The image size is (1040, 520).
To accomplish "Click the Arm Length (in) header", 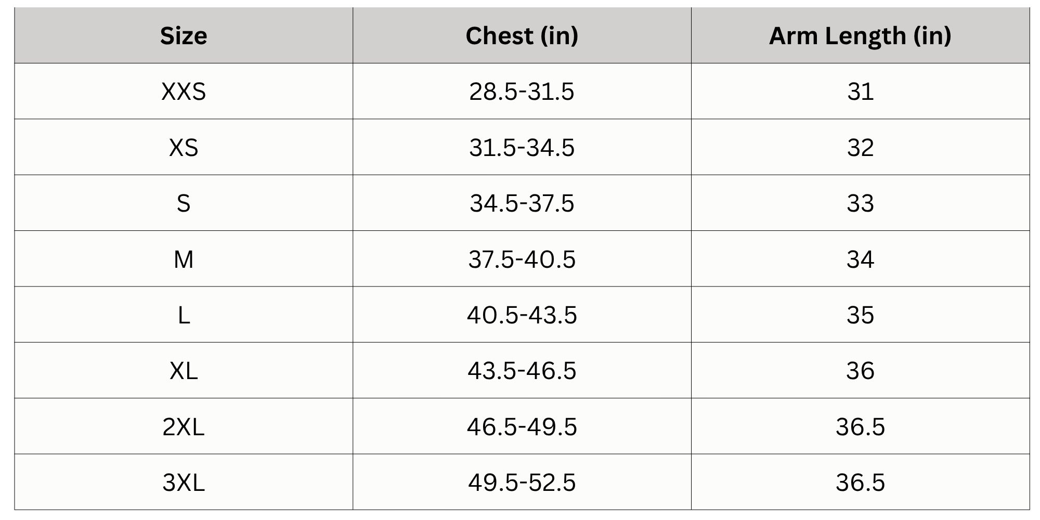I will click(x=860, y=36).
